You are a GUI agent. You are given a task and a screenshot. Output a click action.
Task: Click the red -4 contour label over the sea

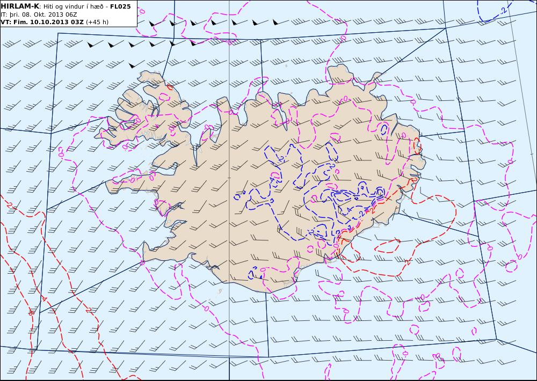pos(44,298)
